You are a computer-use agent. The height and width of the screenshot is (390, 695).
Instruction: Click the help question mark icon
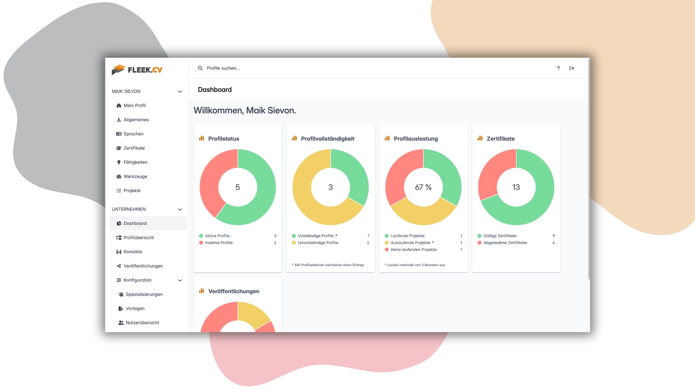click(558, 68)
